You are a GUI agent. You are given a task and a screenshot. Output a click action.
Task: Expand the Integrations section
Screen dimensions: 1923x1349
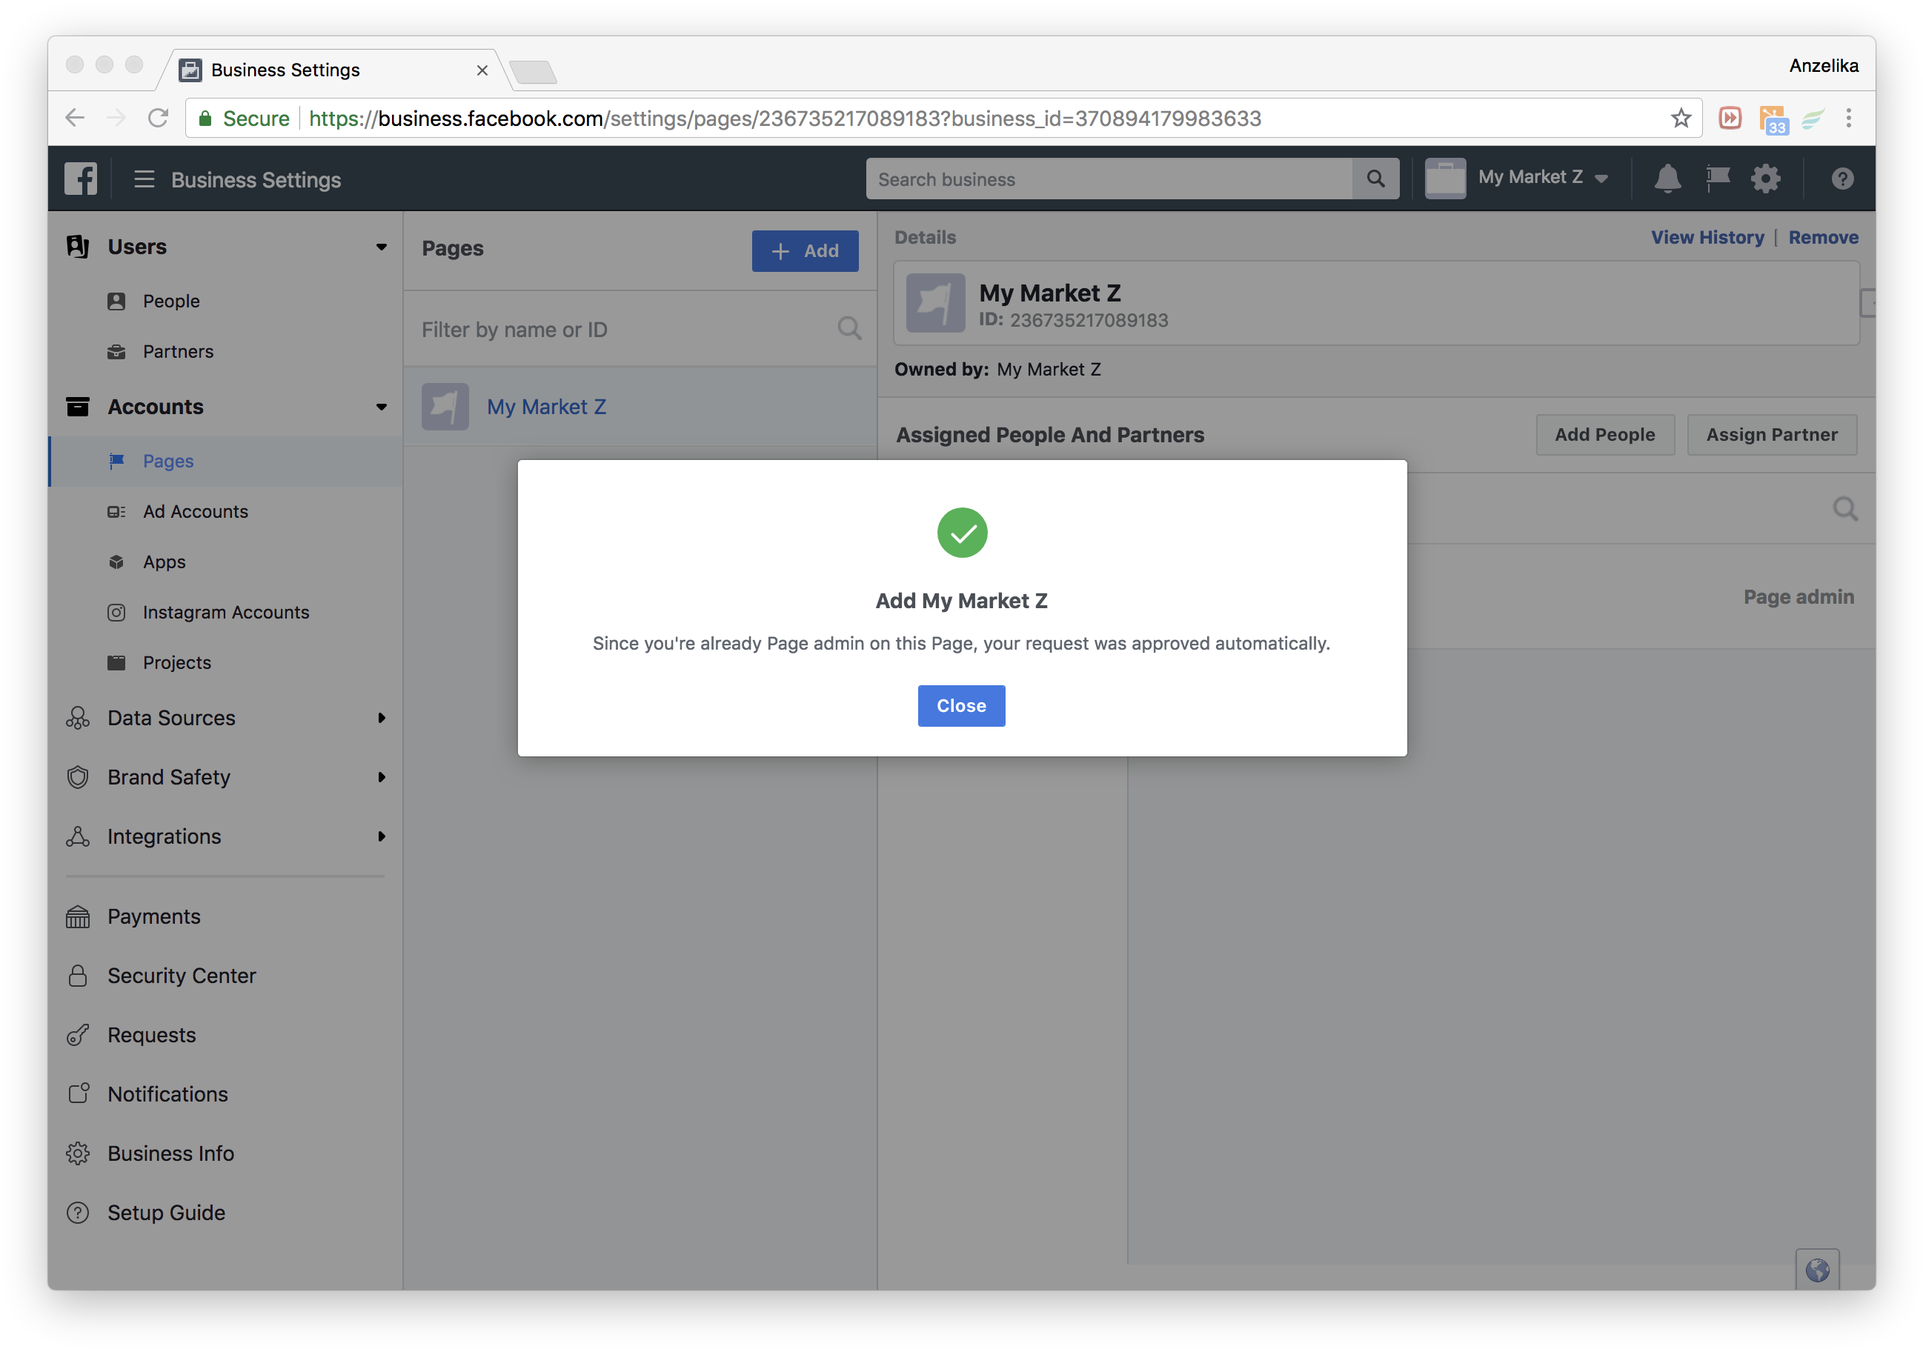(381, 836)
